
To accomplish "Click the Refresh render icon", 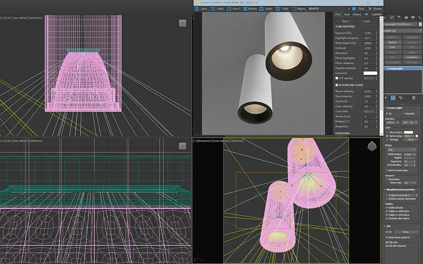I will (245, 9).
